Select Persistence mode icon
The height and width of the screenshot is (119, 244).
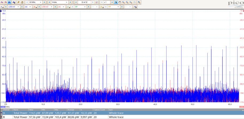pyautogui.click(x=6, y=2)
